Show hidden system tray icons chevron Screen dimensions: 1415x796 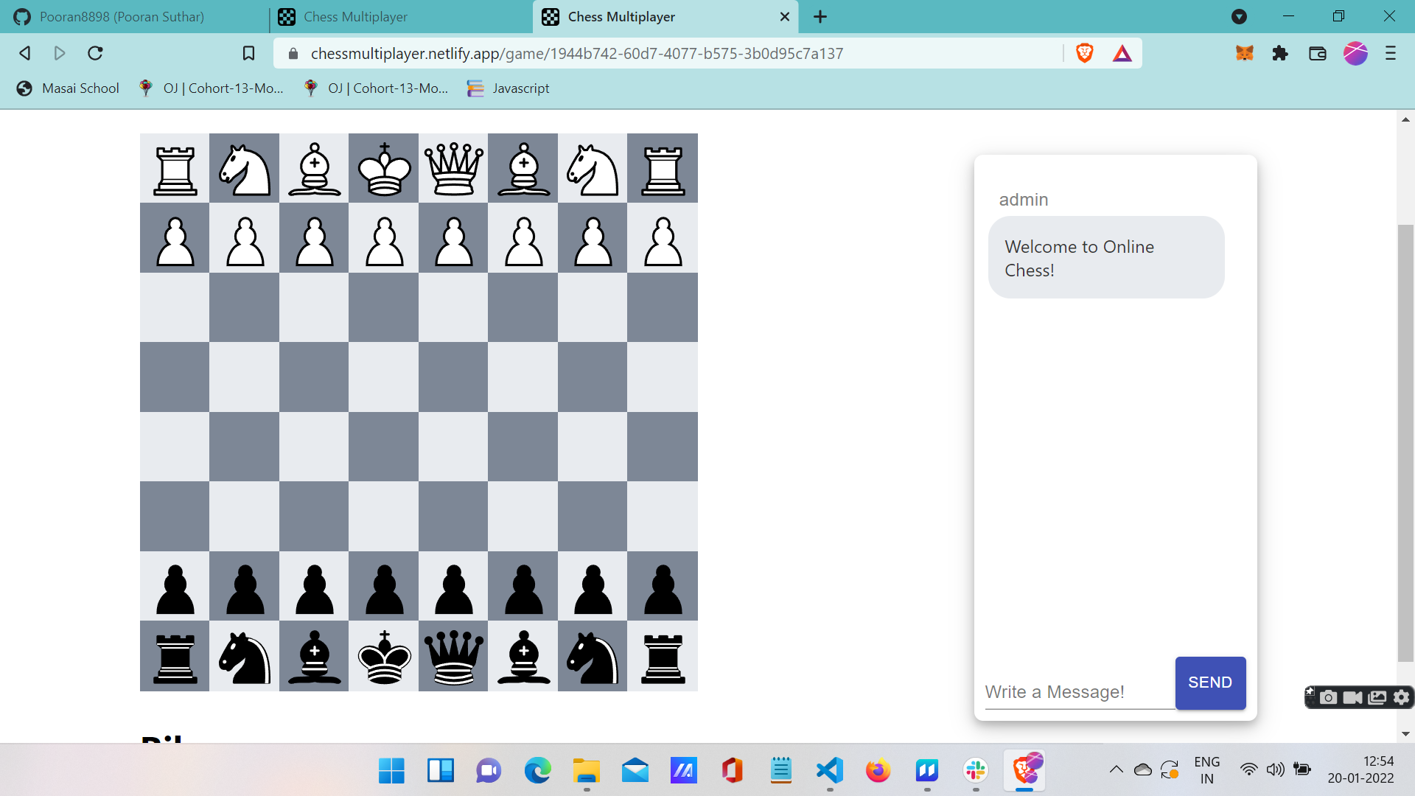(x=1116, y=769)
